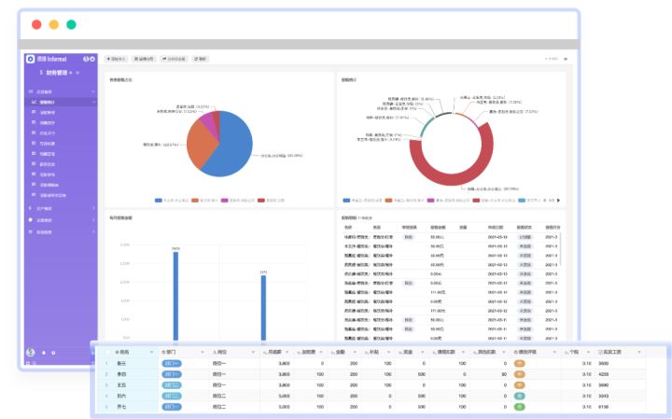Click the chart icon next to 报销统计

point(33,102)
